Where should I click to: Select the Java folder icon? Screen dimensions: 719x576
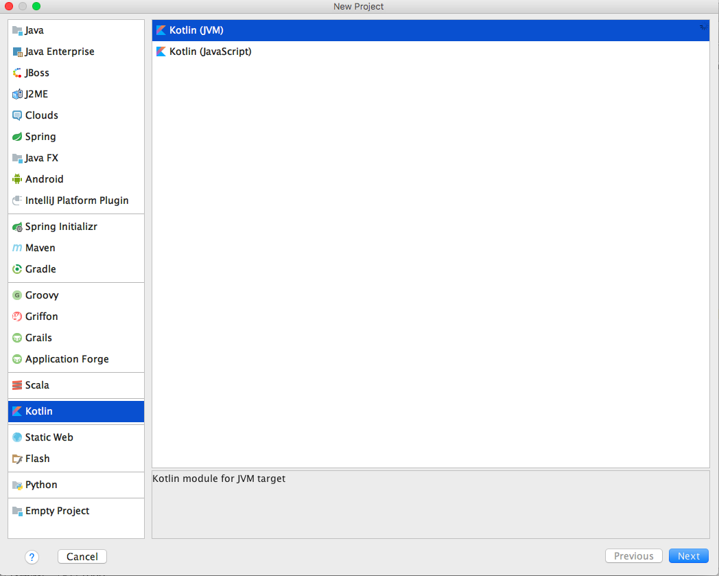point(17,30)
